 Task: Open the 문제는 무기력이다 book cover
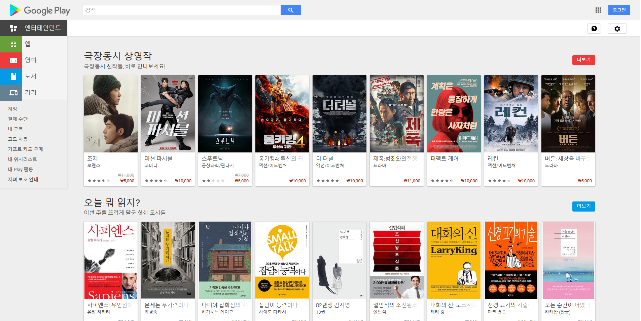click(168, 260)
